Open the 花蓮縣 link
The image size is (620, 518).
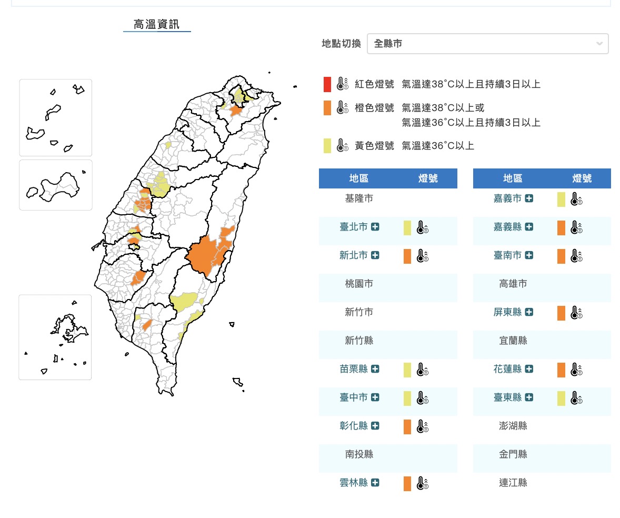click(x=507, y=369)
